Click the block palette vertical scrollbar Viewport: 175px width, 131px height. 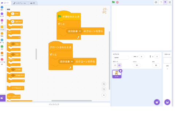point(36,54)
